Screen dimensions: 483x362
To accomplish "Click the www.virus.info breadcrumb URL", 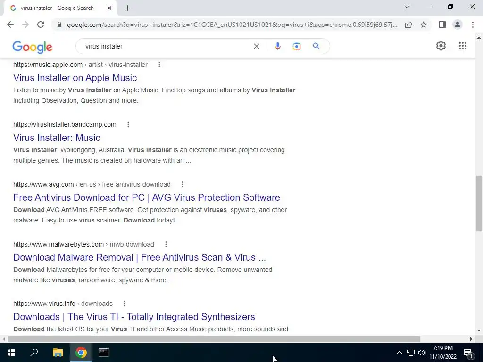I will 63,304.
